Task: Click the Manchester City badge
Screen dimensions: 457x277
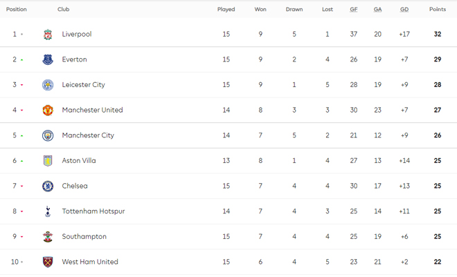Action: click(x=48, y=135)
